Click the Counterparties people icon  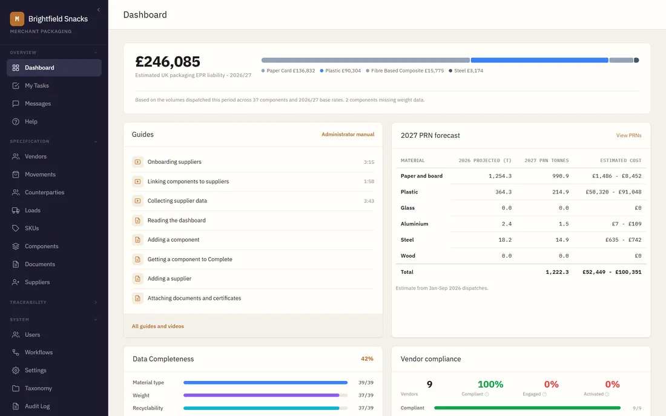[x=16, y=192]
